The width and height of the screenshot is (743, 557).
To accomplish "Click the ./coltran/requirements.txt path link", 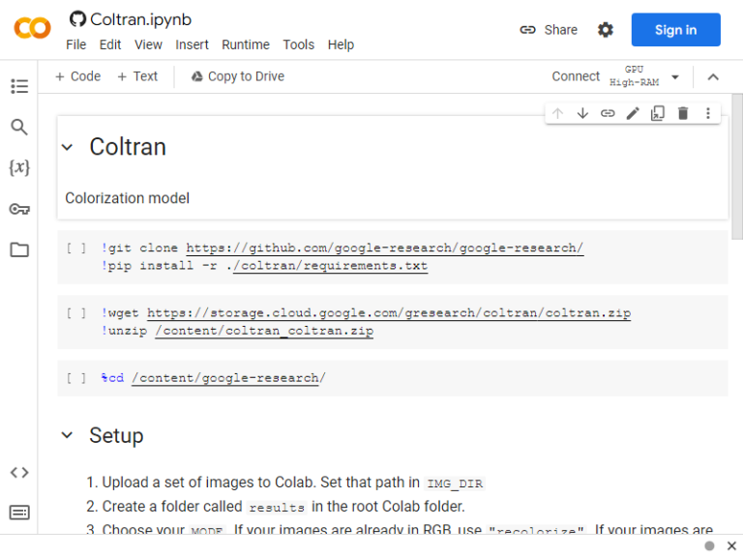I will 330,266.
